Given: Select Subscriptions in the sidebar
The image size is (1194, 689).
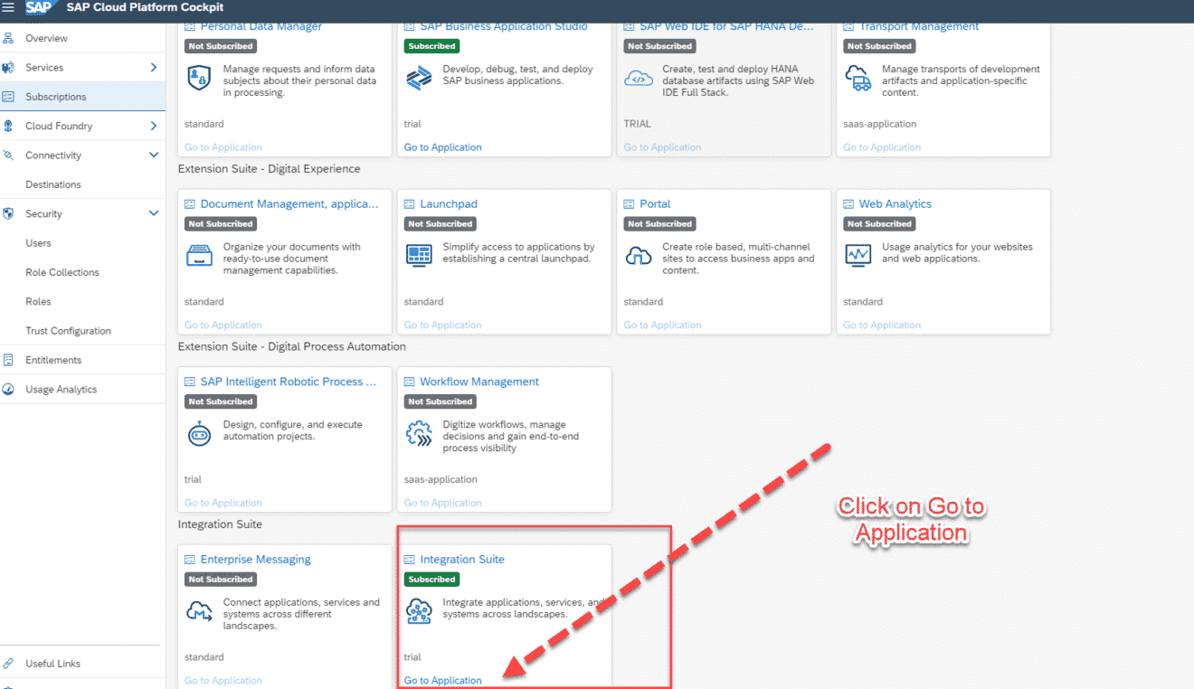Looking at the screenshot, I should point(56,97).
